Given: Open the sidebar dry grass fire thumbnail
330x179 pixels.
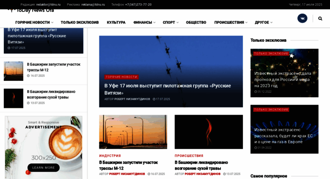Looking at the screenshot, I should tap(14, 98).
